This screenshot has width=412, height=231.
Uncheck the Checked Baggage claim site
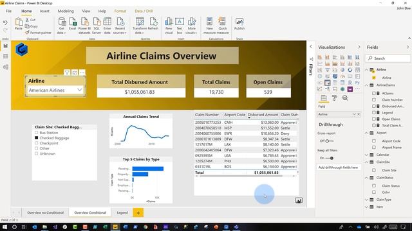coord(37,138)
